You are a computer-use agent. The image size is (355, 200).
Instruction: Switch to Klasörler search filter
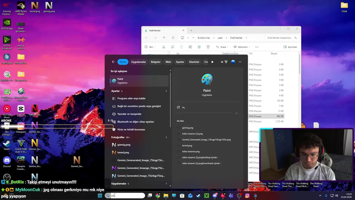pyautogui.click(x=194, y=62)
